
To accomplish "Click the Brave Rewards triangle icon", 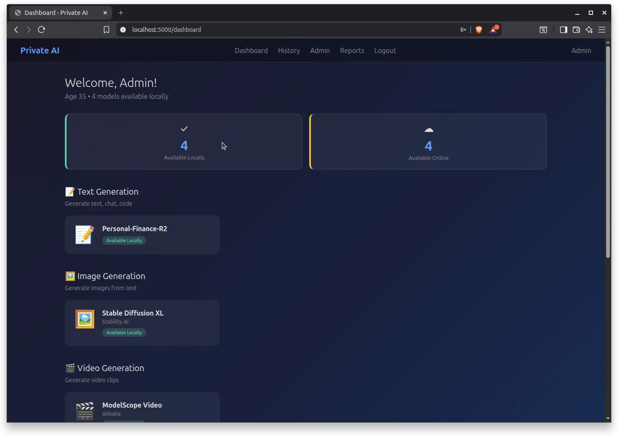I will tap(493, 30).
